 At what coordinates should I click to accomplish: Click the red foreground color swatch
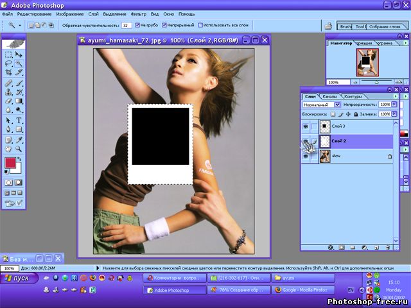[10, 162]
